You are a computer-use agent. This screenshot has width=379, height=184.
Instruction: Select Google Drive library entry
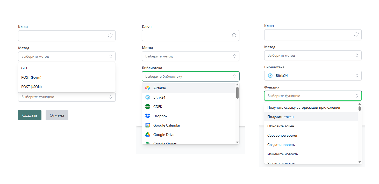189,135
